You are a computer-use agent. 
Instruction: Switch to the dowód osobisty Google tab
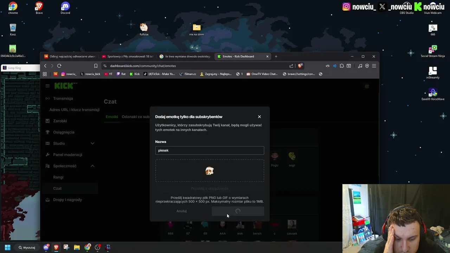pos(185,56)
